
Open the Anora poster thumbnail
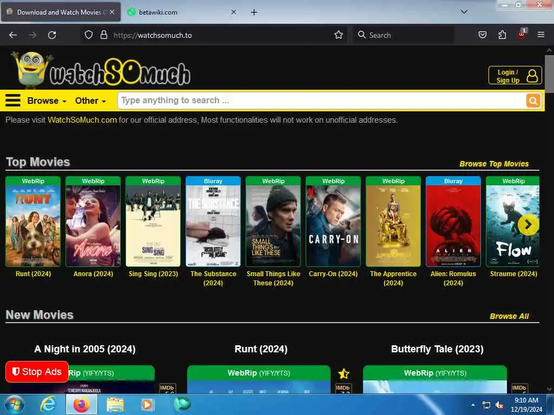point(93,226)
